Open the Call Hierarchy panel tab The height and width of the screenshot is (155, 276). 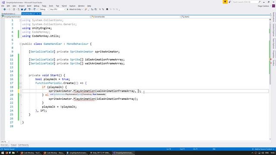click(x=23, y=145)
